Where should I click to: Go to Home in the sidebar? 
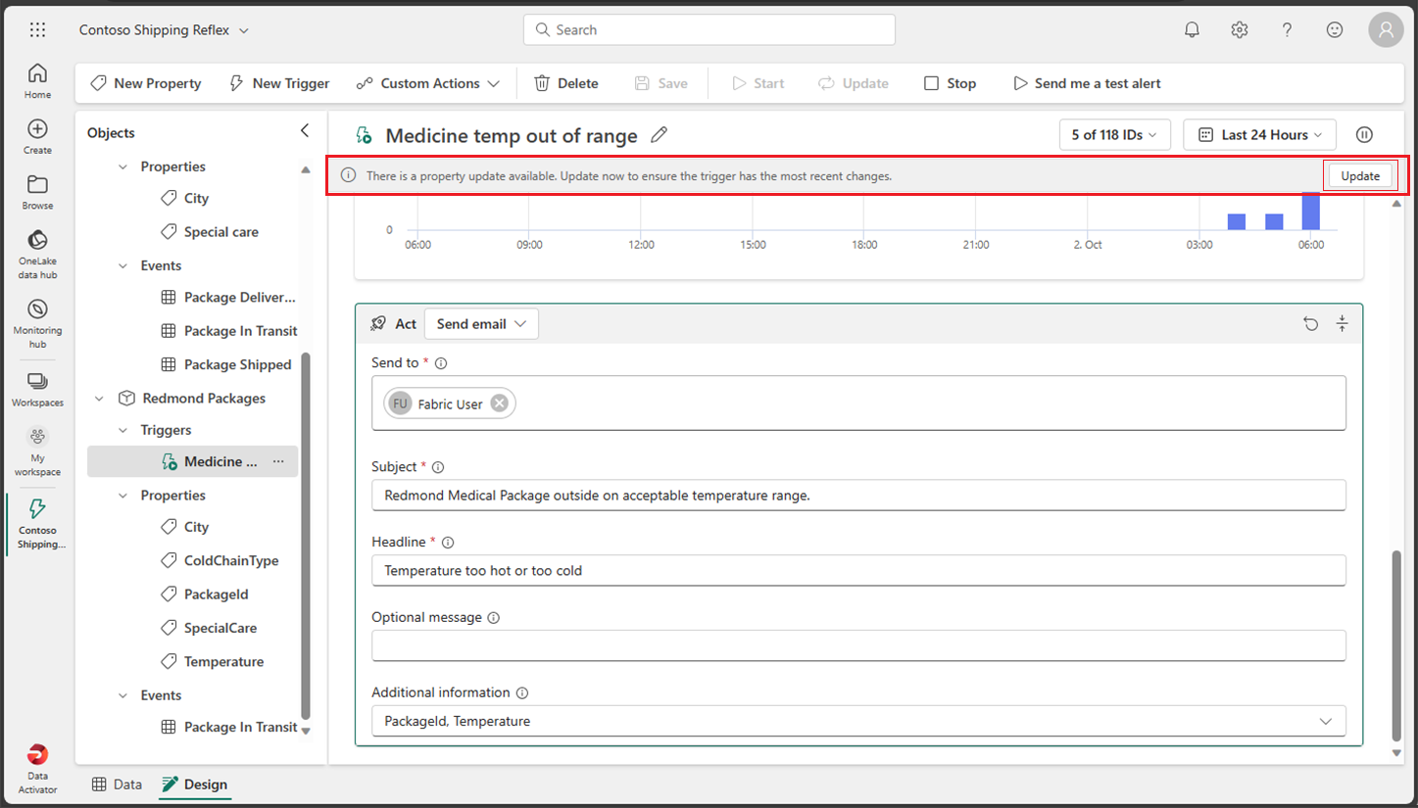click(37, 80)
